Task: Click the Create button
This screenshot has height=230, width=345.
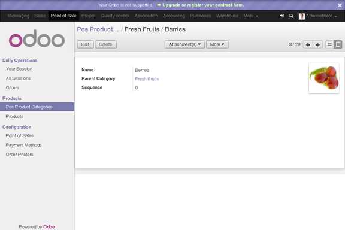Action: coord(105,44)
